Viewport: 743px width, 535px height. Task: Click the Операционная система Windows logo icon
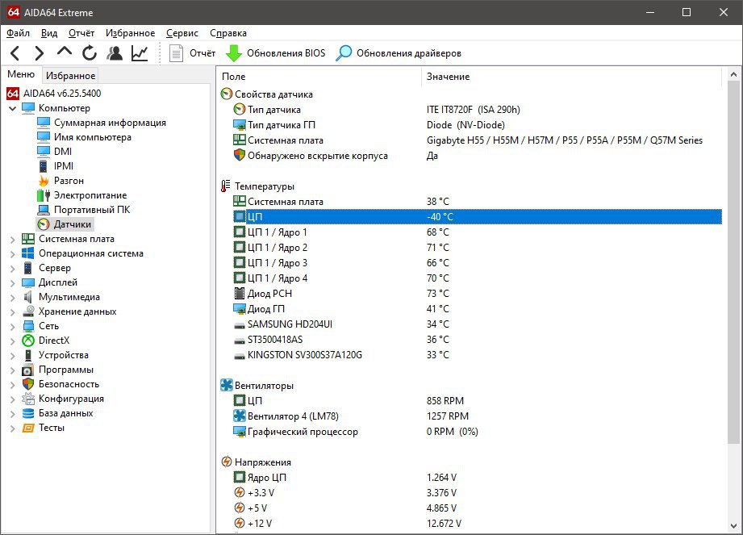pos(28,253)
